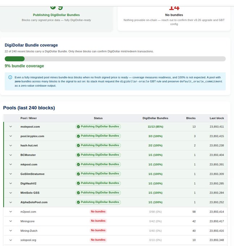Click the green check icon in GoSlimStratumve status badge
The width and height of the screenshot is (234, 246).
click(x=78, y=174)
